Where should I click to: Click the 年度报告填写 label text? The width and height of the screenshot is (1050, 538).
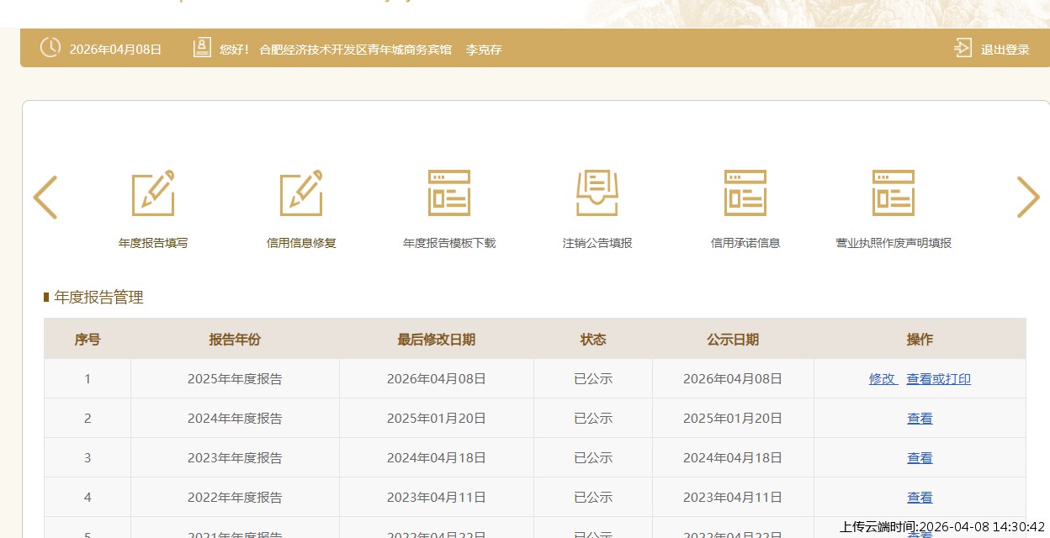[x=153, y=243]
